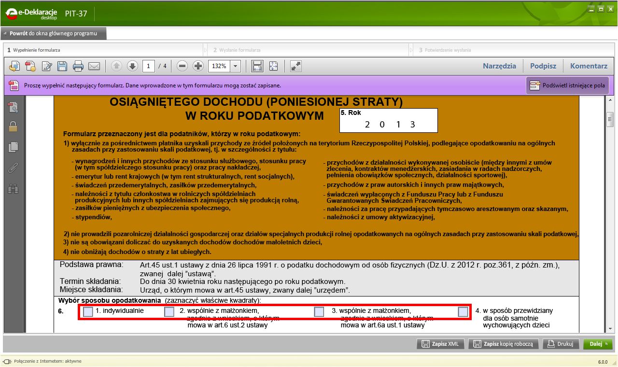Open the Print icon in the toolbar
This screenshot has height=367, width=618.
click(x=78, y=66)
